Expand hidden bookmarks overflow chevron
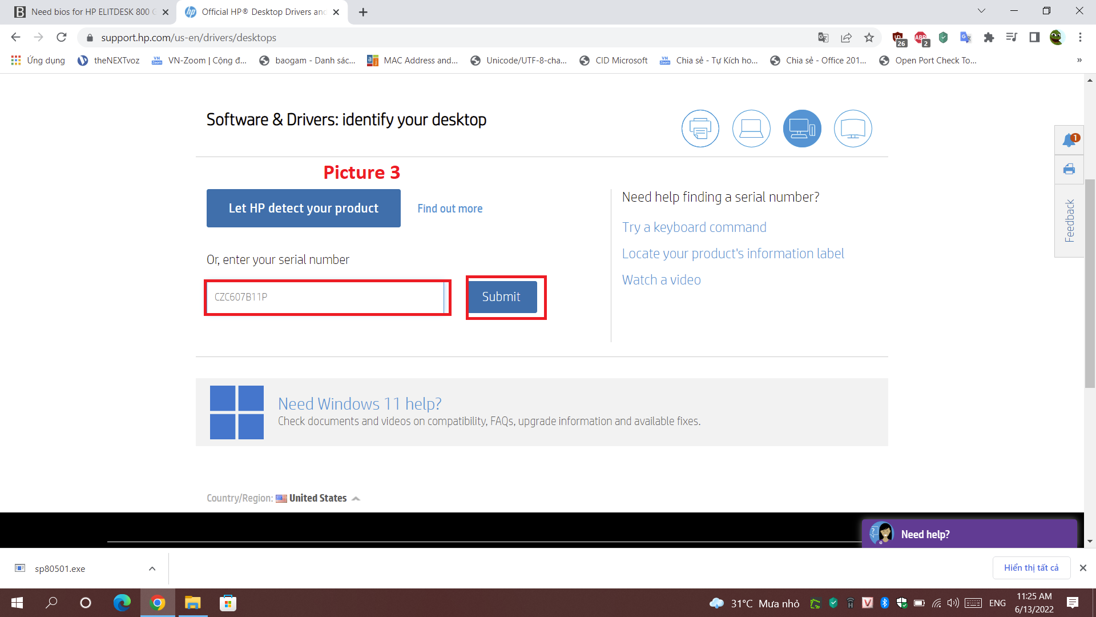The width and height of the screenshot is (1096, 617). click(x=1079, y=60)
